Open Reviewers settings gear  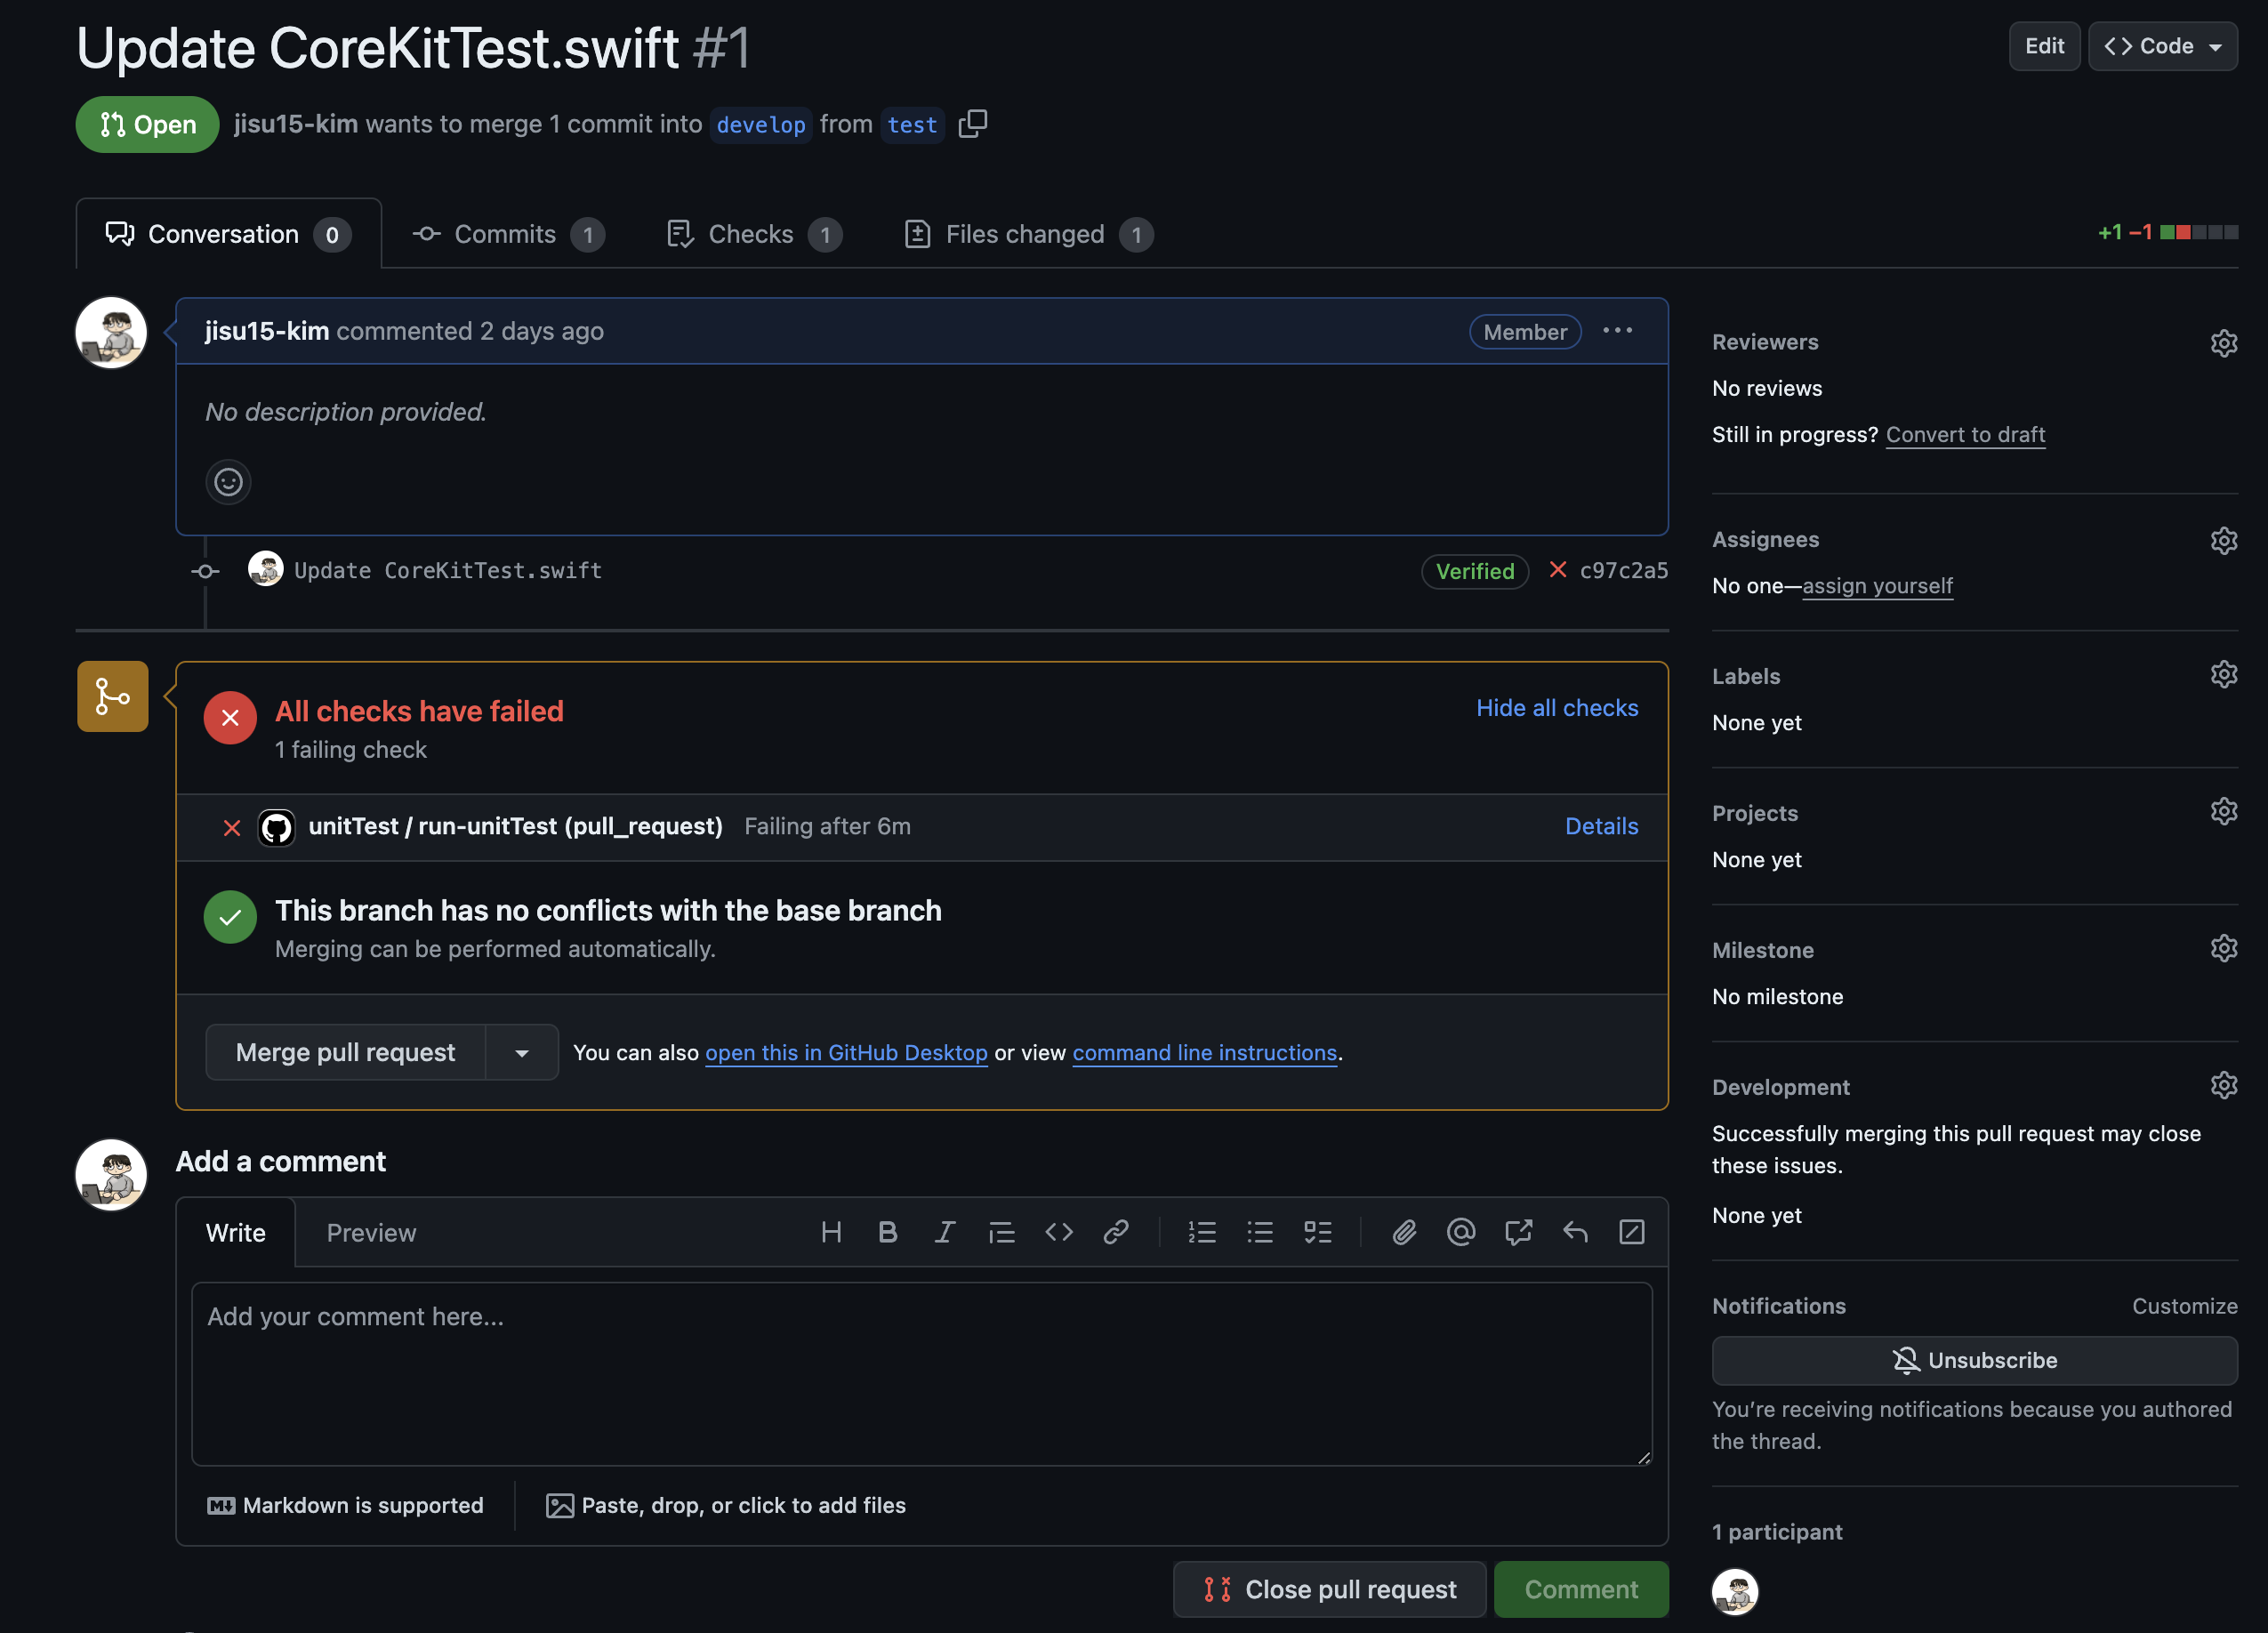[x=2223, y=343]
